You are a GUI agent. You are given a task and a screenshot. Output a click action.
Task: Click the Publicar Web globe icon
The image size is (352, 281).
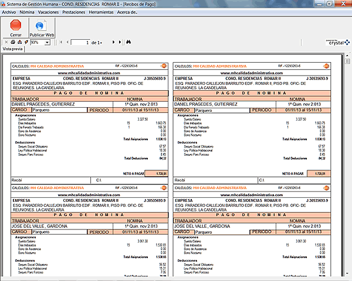(x=42, y=26)
